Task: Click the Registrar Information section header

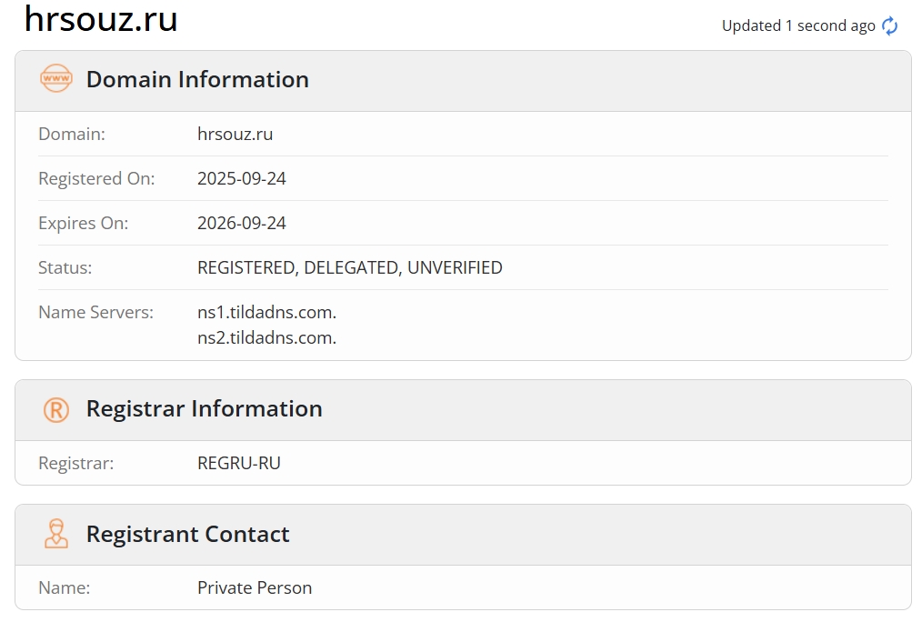Action: pyautogui.click(x=204, y=409)
